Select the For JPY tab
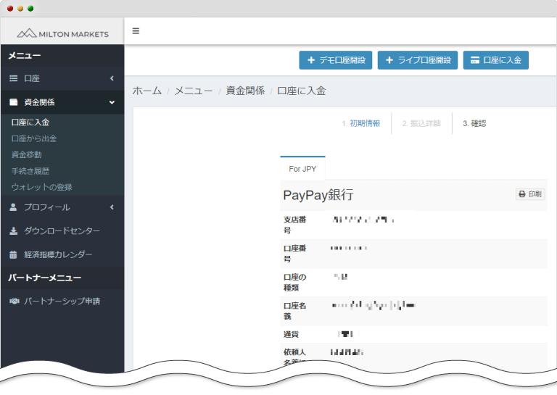 [302, 169]
